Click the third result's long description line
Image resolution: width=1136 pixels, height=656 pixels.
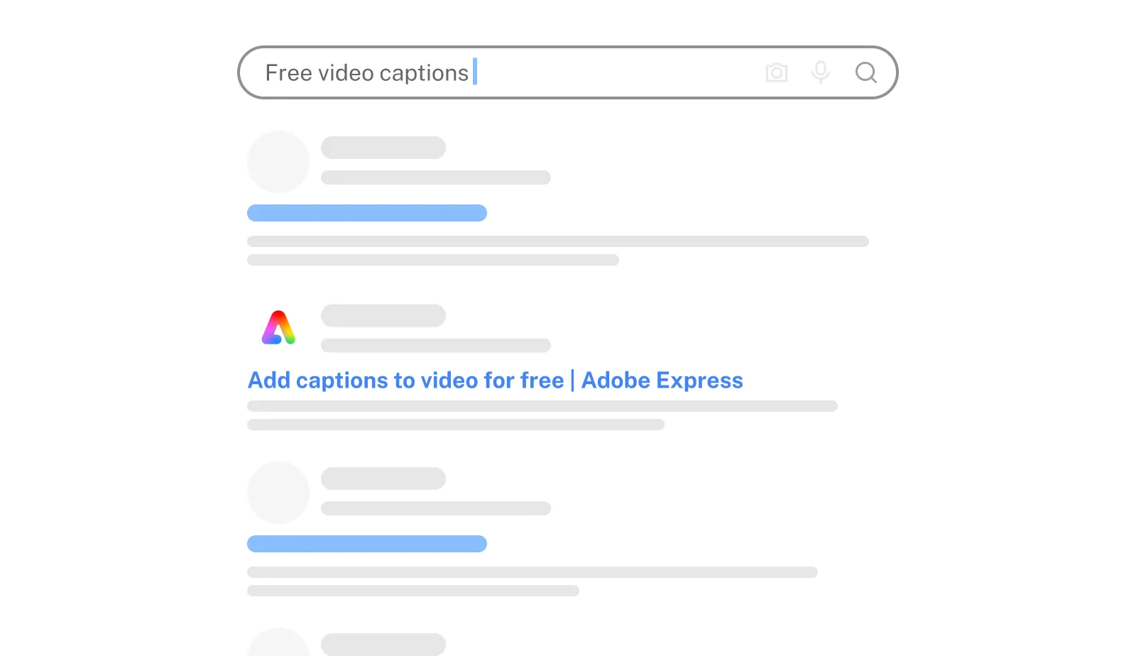[532, 572]
